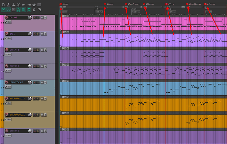The width and height of the screenshot is (227, 144).
Task: Toggle grid lines icon
Action: click(x=24, y=10)
